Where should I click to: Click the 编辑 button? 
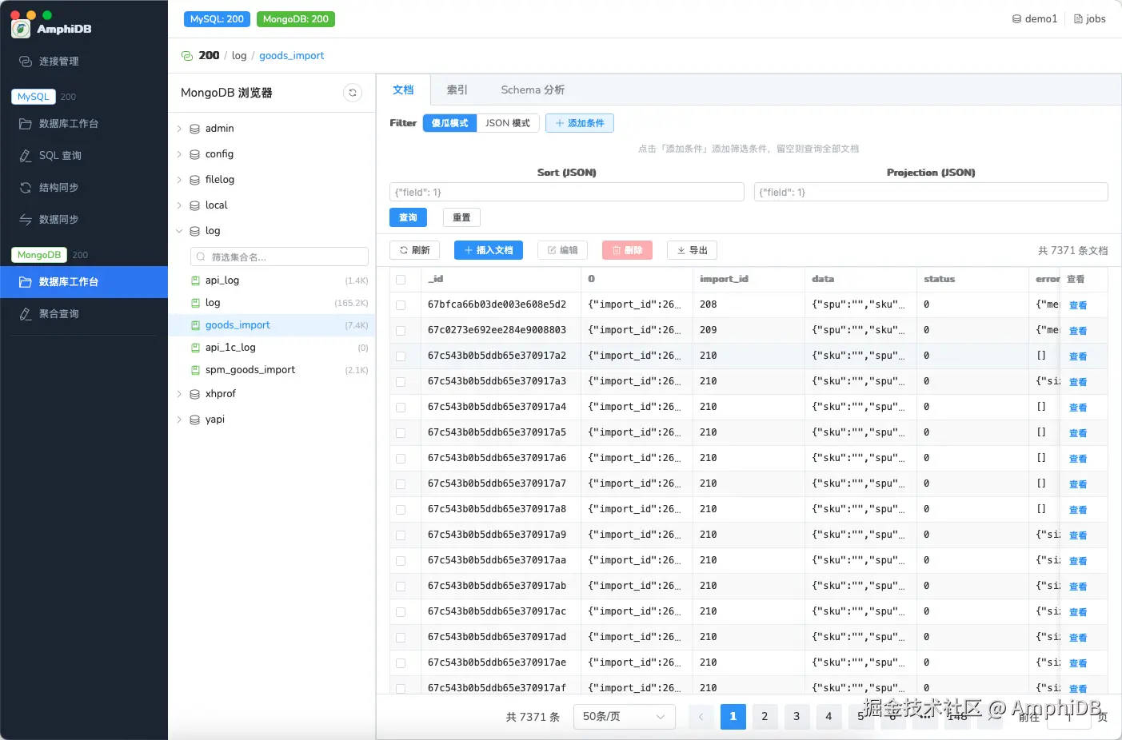(x=562, y=250)
